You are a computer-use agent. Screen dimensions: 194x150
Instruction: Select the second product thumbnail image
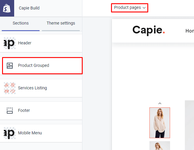coord(160,145)
